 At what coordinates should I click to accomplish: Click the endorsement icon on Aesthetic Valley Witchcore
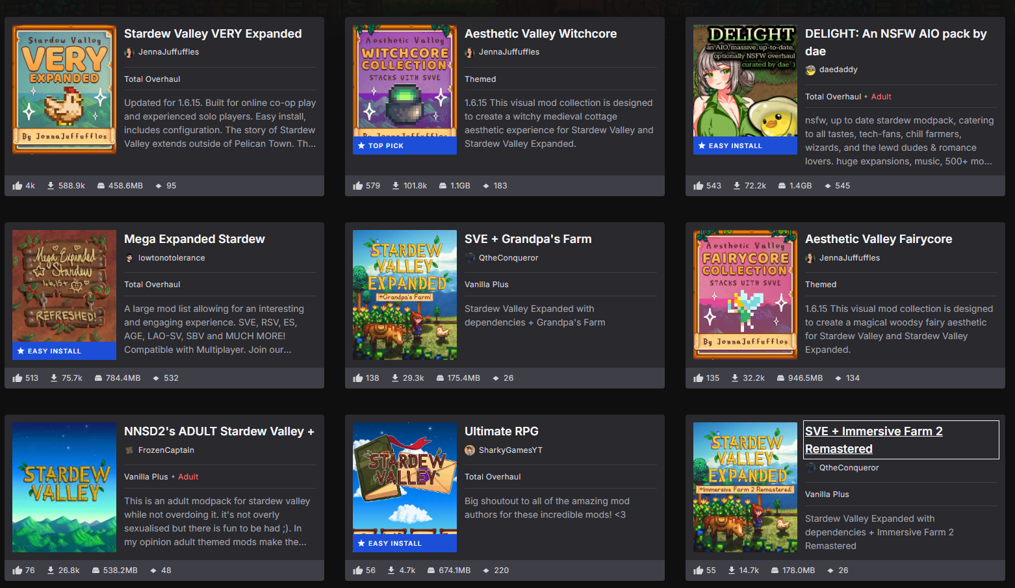pyautogui.click(x=358, y=186)
